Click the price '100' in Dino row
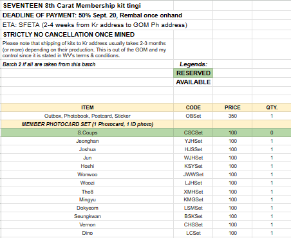The height and width of the screenshot is (238, 291). (x=232, y=233)
